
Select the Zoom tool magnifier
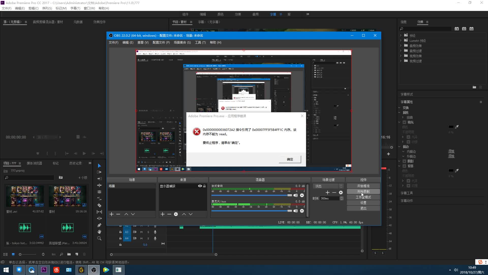(x=99, y=238)
